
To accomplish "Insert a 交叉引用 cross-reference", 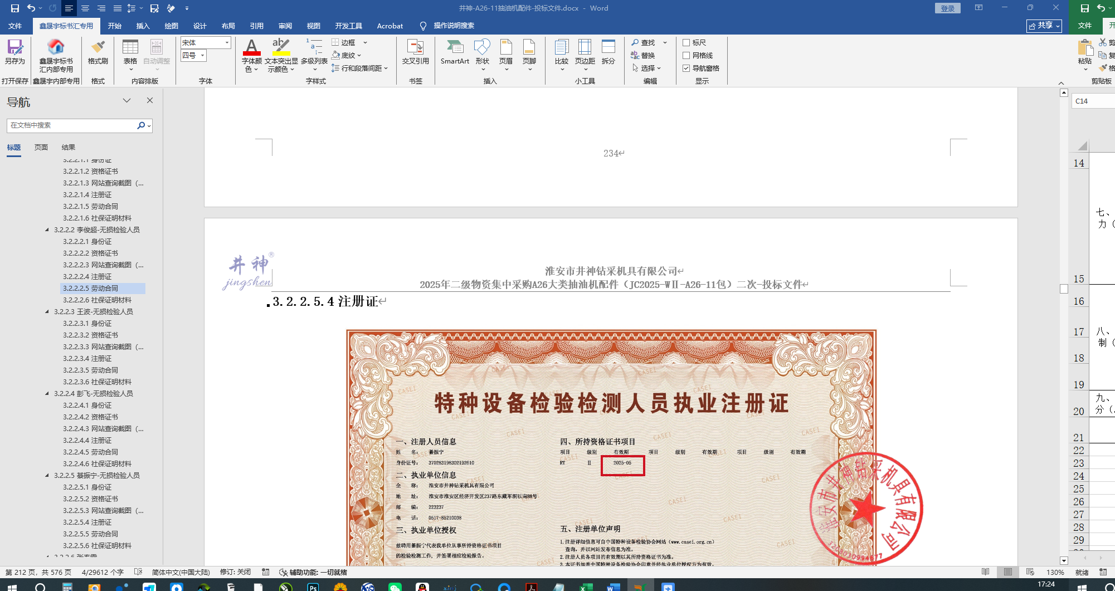I will [x=416, y=53].
